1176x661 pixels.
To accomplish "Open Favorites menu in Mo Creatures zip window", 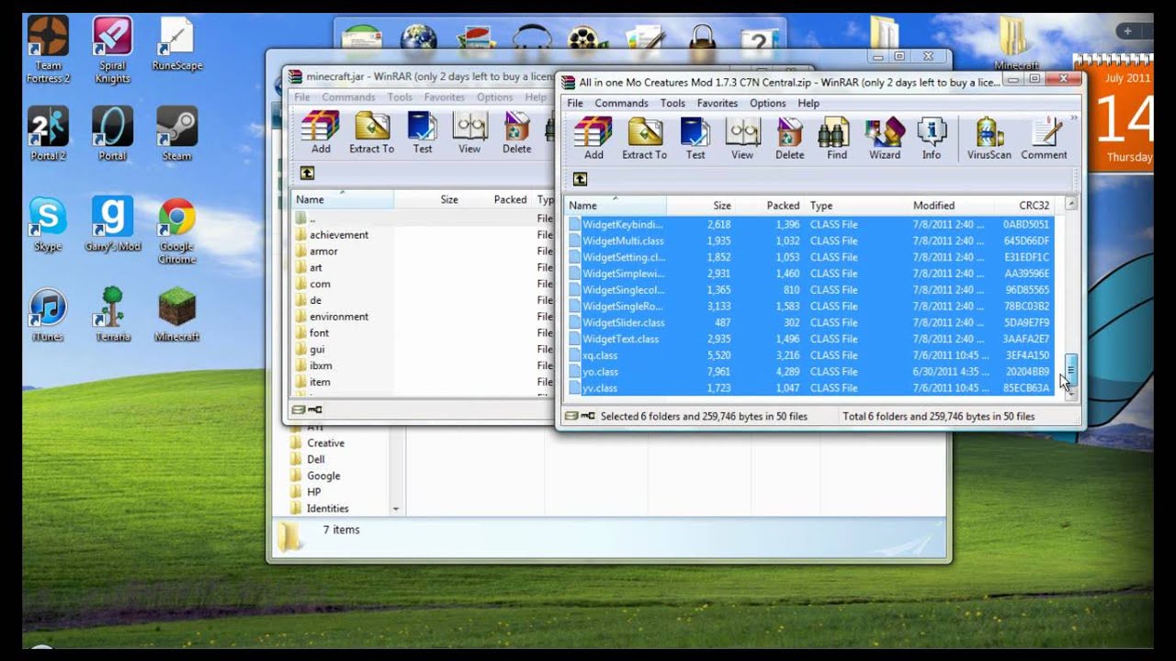I will click(718, 103).
